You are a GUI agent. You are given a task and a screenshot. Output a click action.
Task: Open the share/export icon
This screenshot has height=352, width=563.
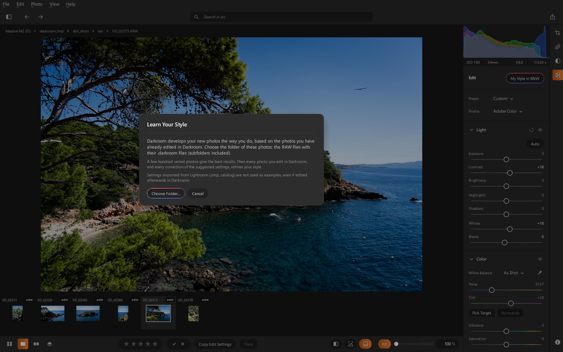click(x=552, y=17)
